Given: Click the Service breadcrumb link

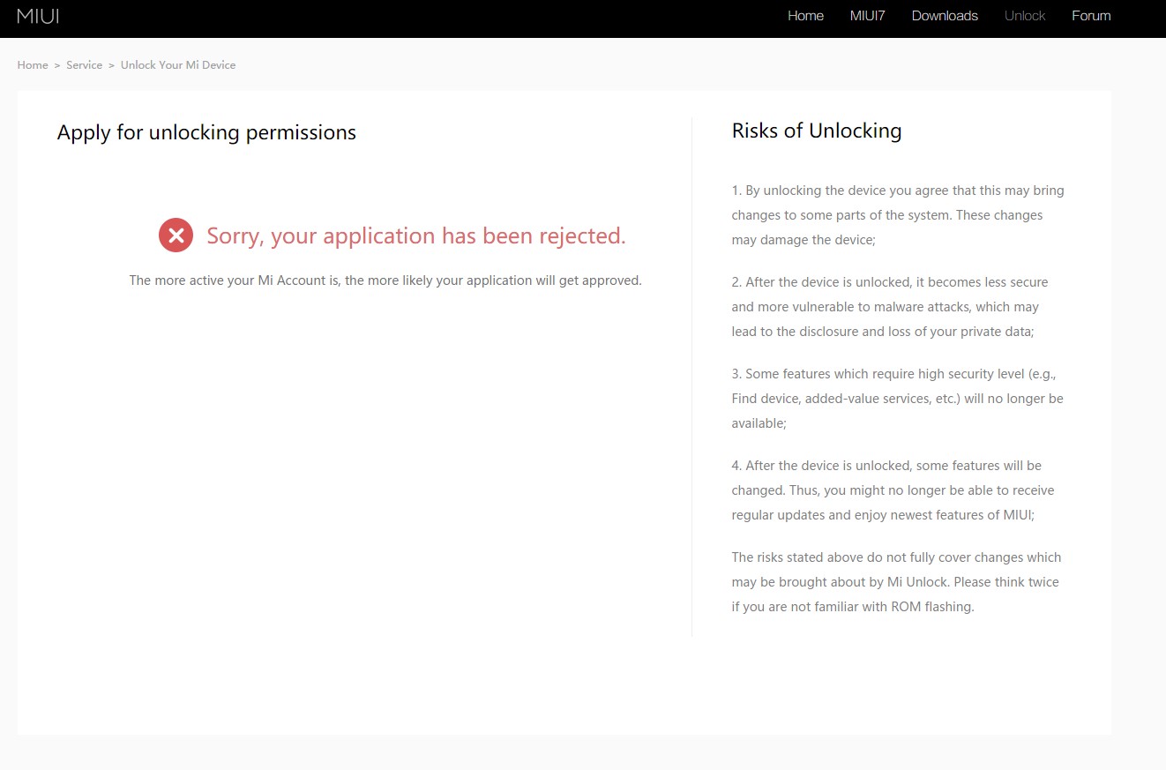Looking at the screenshot, I should (x=84, y=65).
